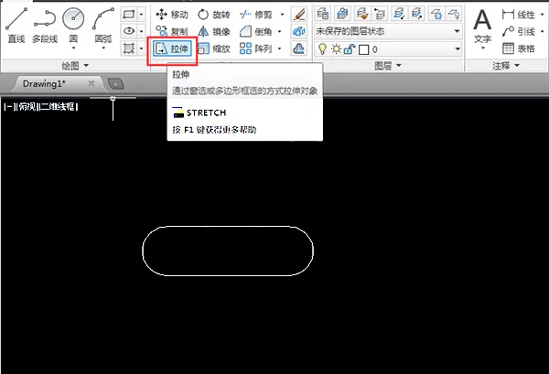The height and width of the screenshot is (374, 549).
Task: Click the layer 0 color swatch
Action: click(364, 49)
